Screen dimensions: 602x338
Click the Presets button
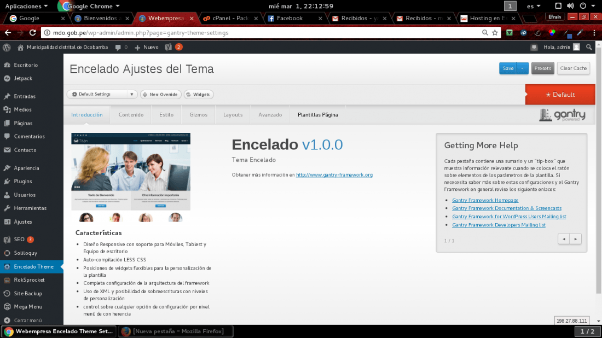click(x=542, y=68)
